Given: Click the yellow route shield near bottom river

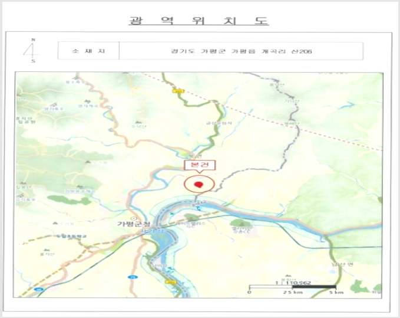Looking at the screenshot, I should (x=168, y=281).
